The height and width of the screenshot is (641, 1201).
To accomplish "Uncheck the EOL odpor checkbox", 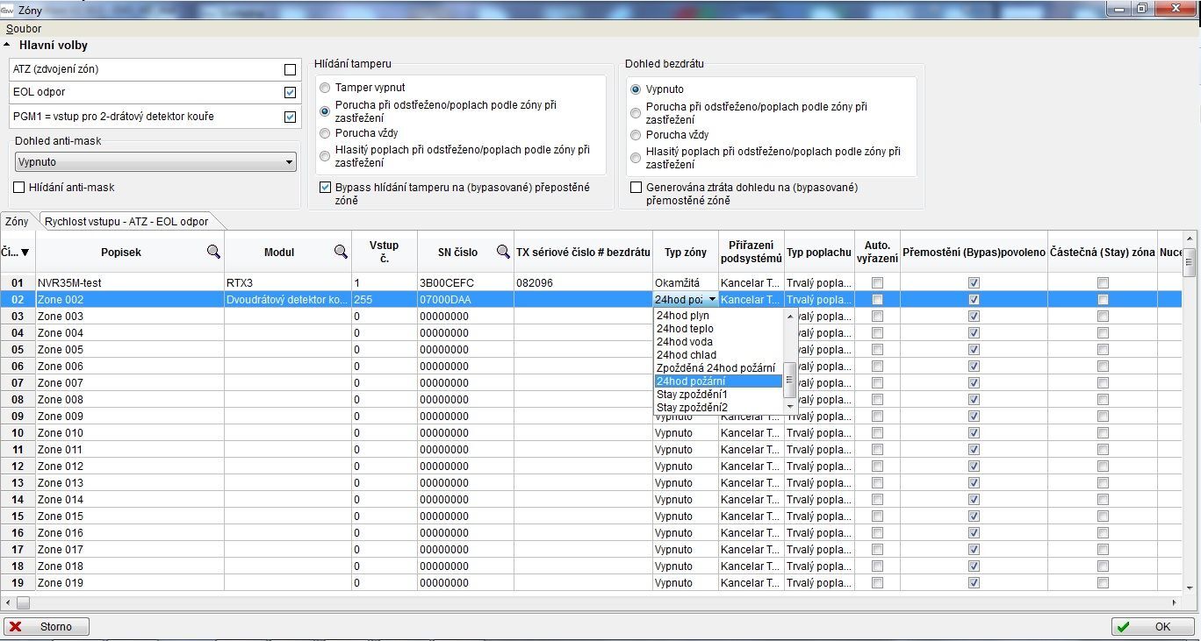I will pos(290,92).
